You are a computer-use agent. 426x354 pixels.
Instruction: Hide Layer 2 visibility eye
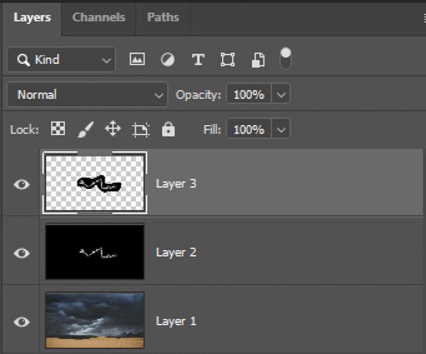21,253
